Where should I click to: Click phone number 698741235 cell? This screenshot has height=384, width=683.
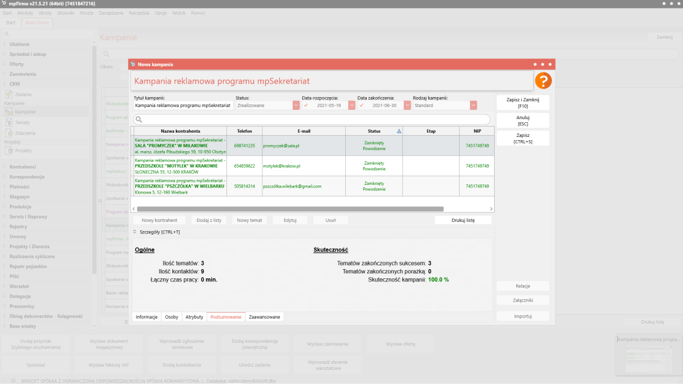(x=244, y=146)
